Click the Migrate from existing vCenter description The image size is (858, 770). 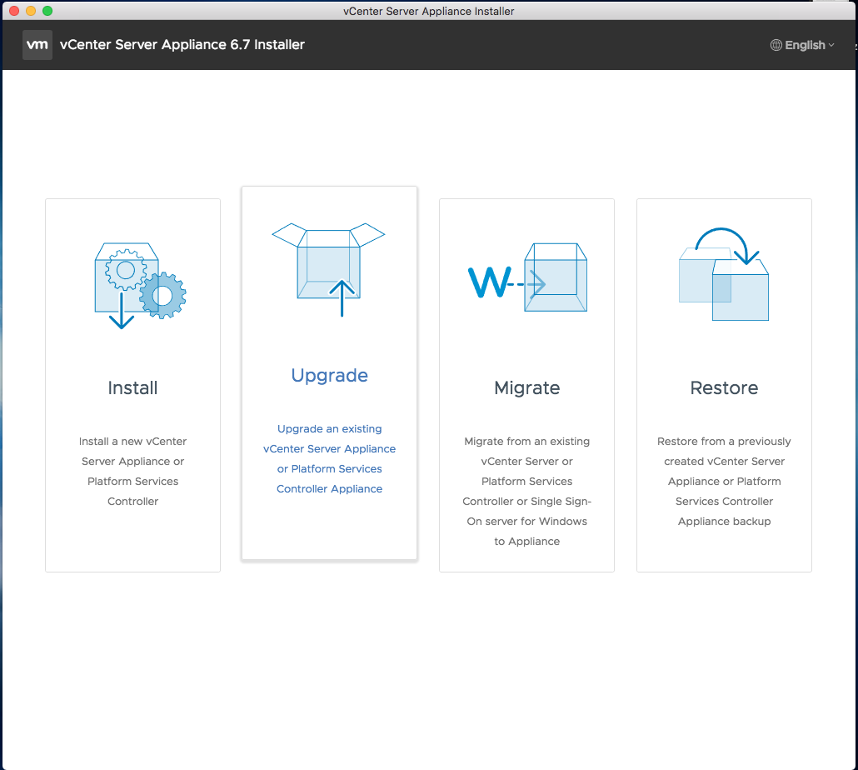click(x=527, y=492)
